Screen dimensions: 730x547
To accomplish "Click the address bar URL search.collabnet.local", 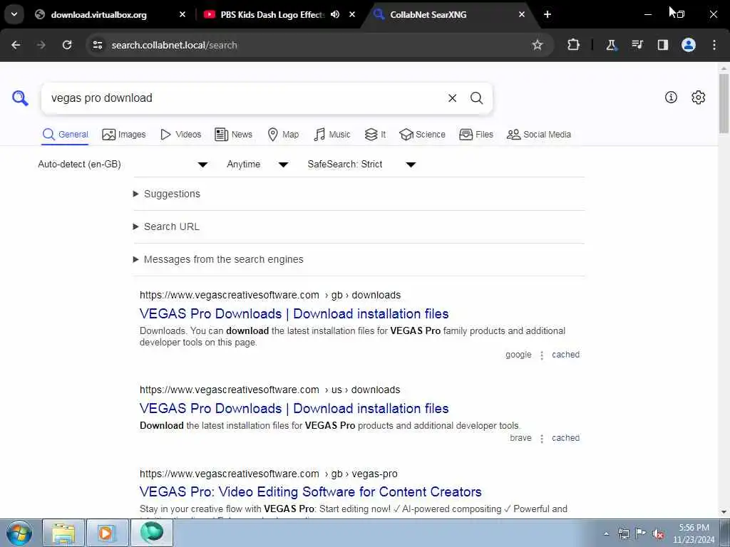I will pyautogui.click(x=174, y=45).
